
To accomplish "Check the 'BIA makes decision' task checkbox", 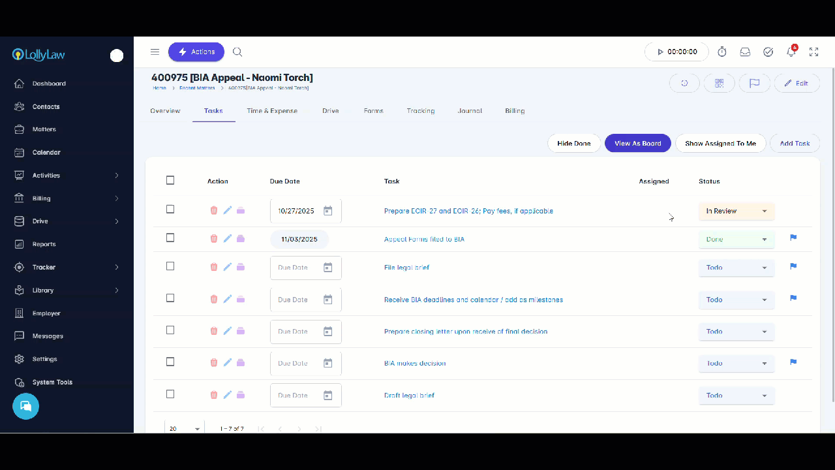I will (170, 362).
